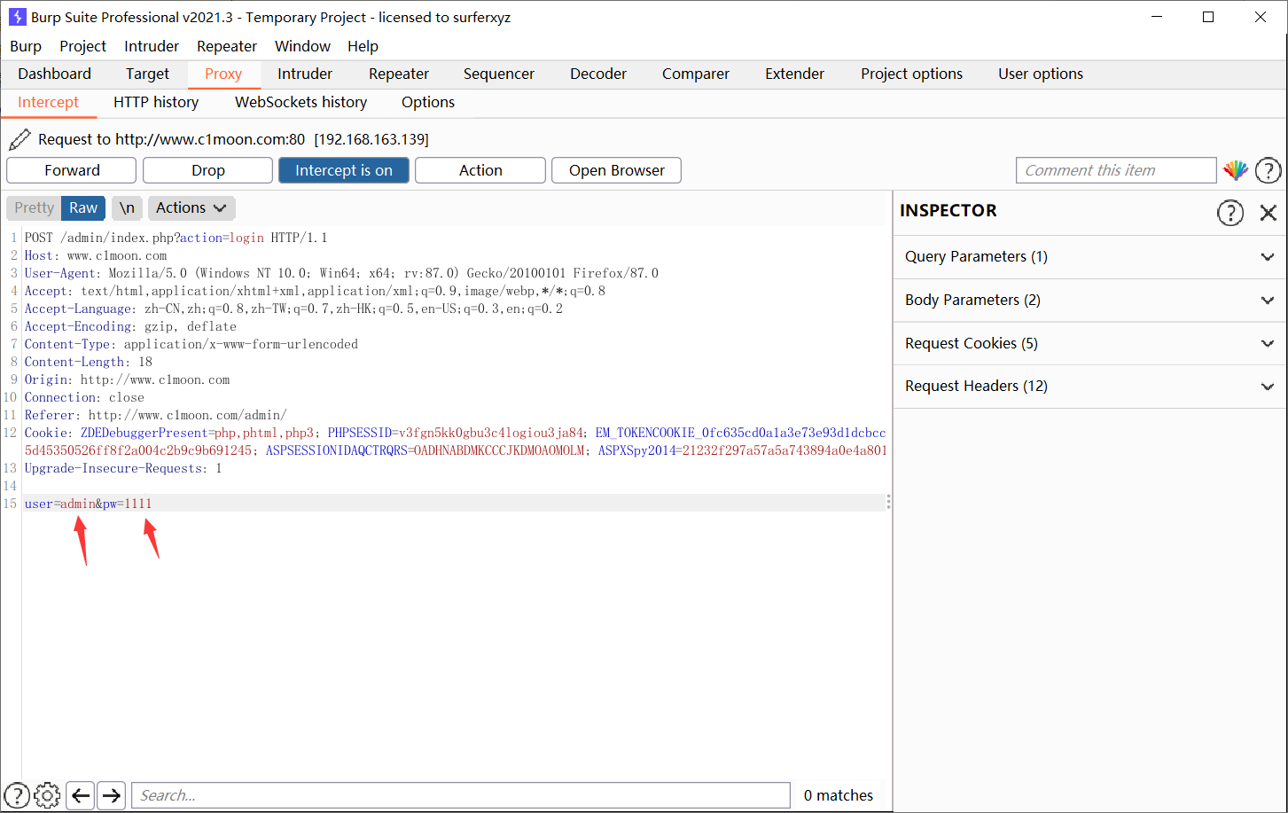Open the Help menu
The height and width of the screenshot is (813, 1288).
(x=363, y=46)
